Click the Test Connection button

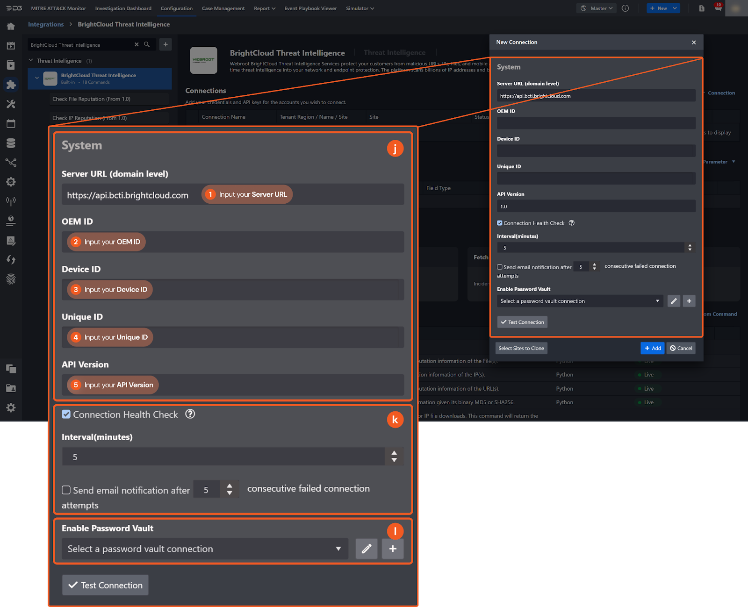click(105, 585)
